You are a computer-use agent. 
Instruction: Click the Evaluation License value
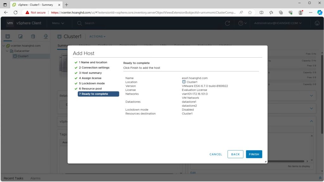pos(194,90)
